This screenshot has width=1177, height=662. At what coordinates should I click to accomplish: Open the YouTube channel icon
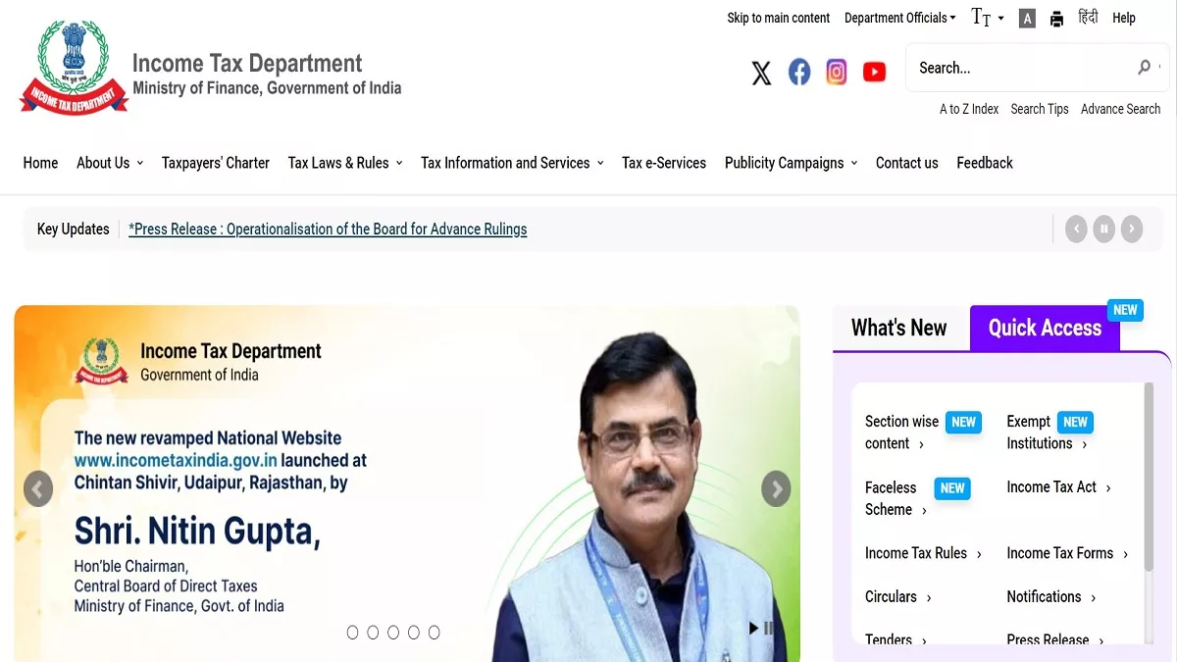(874, 72)
